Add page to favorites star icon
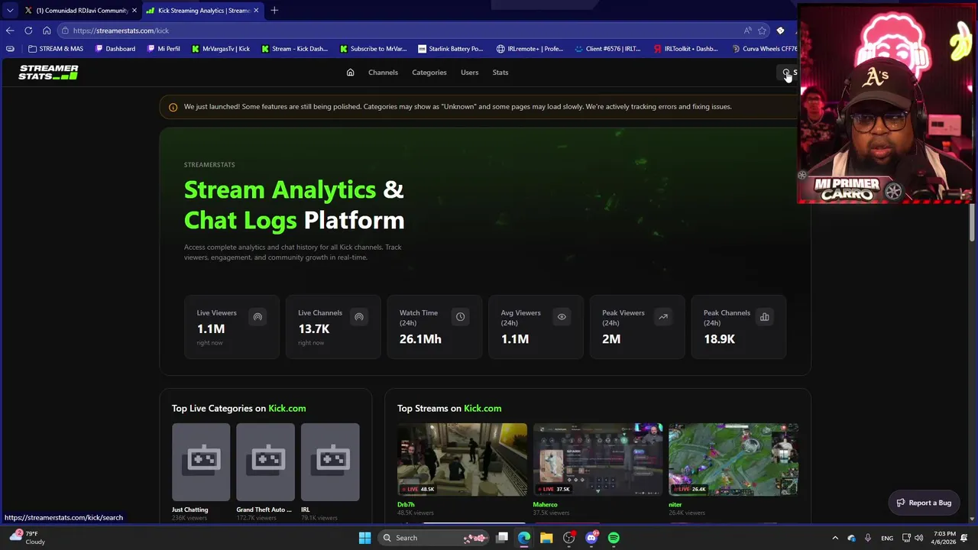Viewport: 978px width, 550px height. click(762, 31)
